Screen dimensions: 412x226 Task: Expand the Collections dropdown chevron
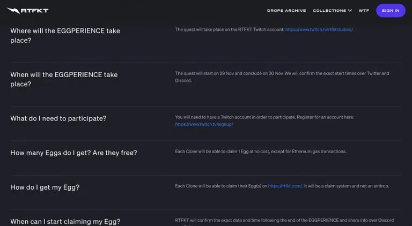pos(350,11)
